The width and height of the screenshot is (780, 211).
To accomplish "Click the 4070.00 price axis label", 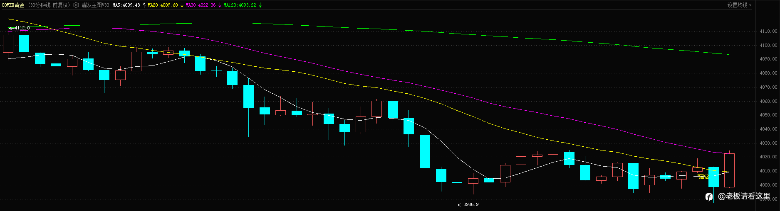I will (x=768, y=87).
